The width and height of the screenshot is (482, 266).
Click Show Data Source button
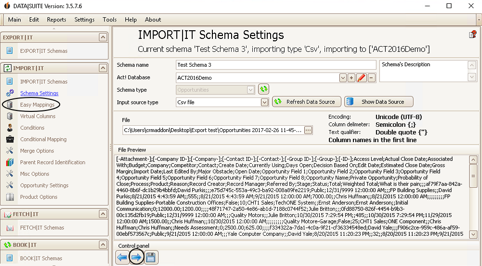click(378, 102)
